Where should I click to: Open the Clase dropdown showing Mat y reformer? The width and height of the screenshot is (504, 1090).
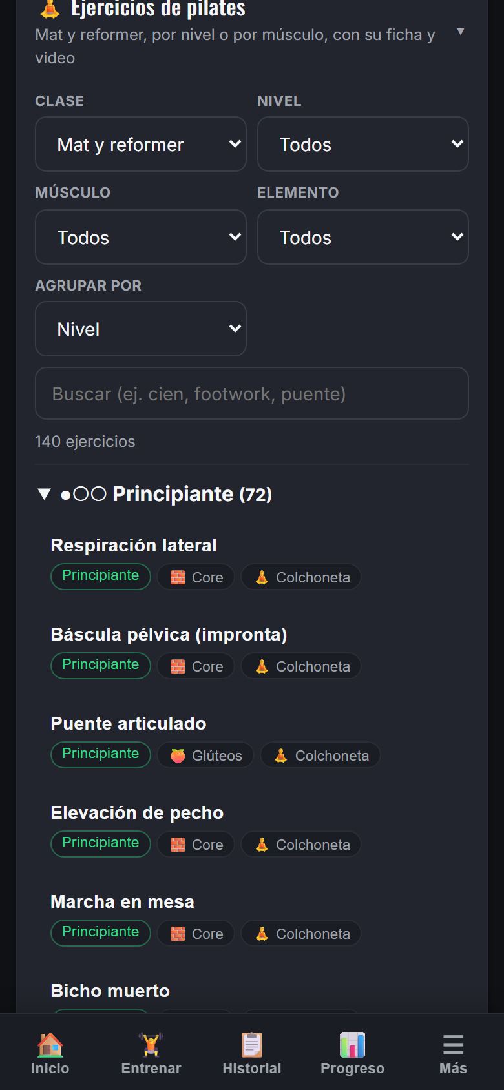click(x=141, y=145)
